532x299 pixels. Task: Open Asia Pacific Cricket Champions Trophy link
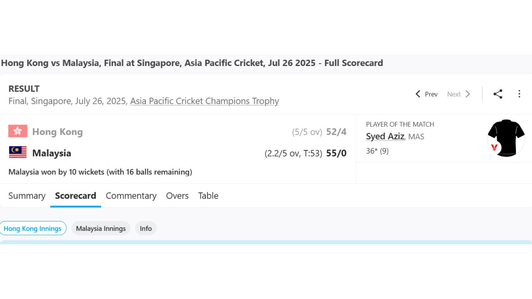pyautogui.click(x=204, y=101)
